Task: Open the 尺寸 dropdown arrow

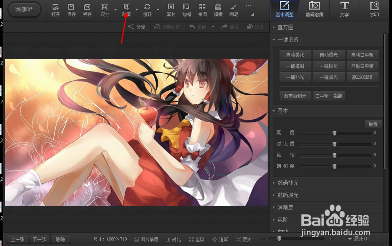Action: pyautogui.click(x=116, y=10)
